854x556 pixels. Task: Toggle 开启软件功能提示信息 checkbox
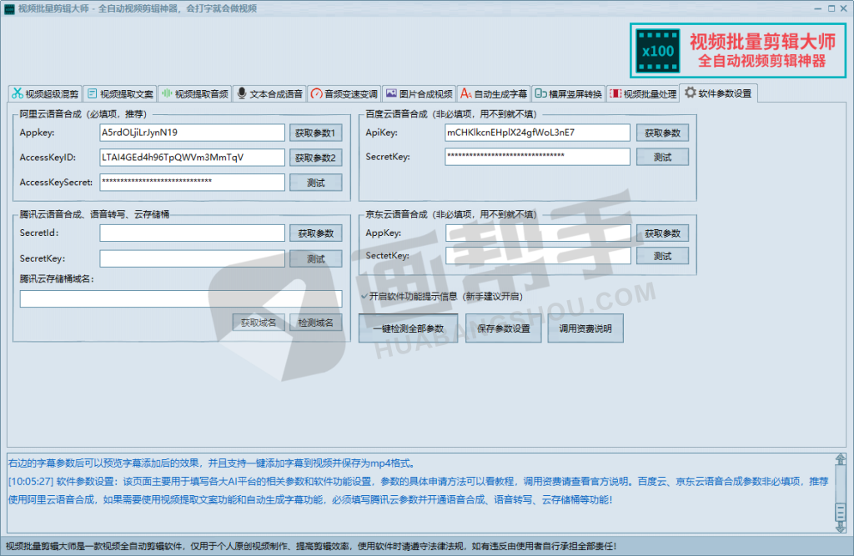364,296
